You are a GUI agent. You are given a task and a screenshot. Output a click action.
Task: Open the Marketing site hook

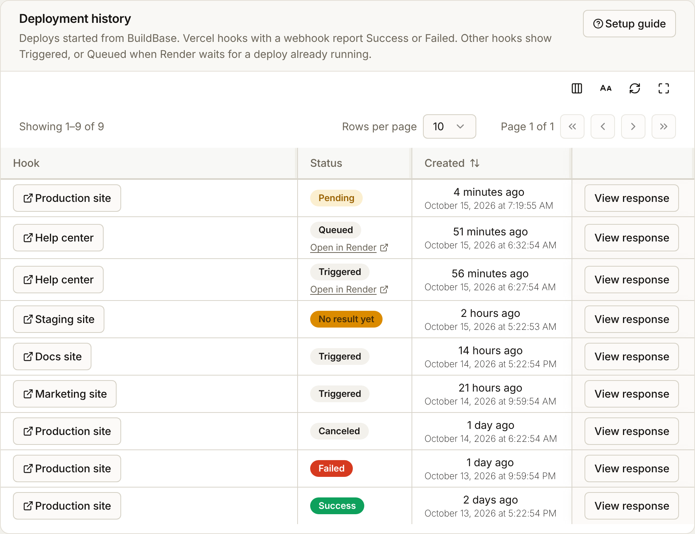65,394
